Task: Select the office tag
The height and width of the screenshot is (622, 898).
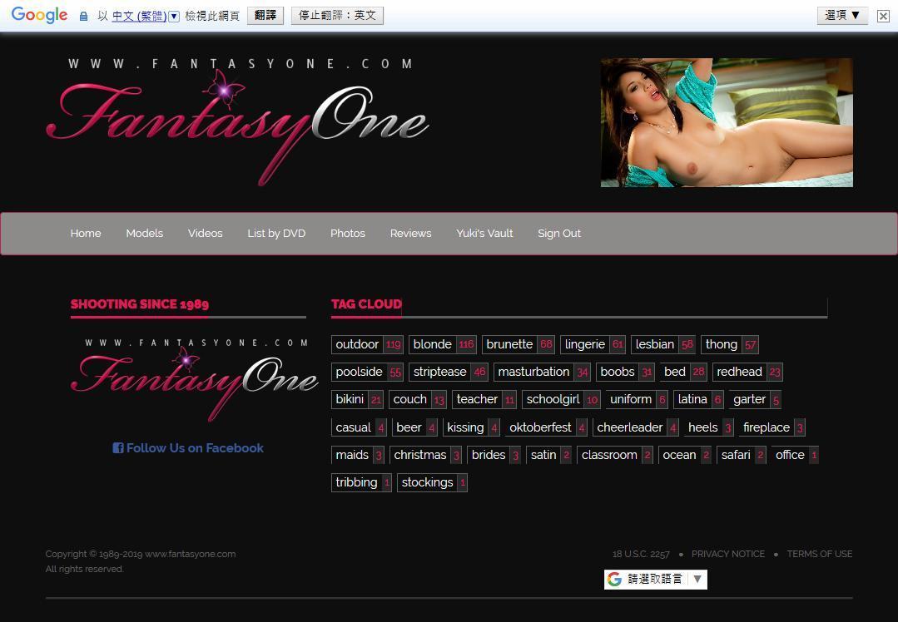Action: [x=795, y=455]
